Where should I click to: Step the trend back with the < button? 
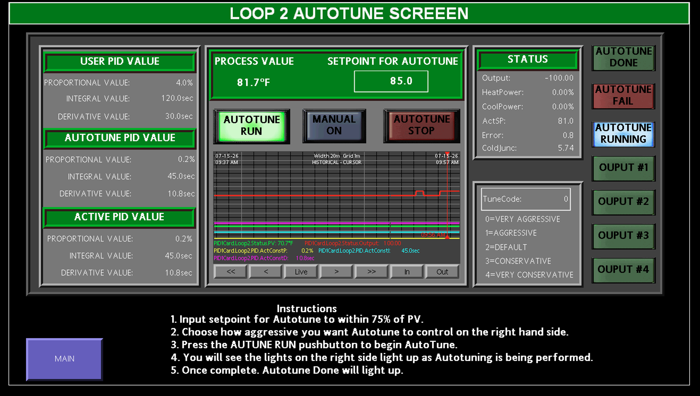pos(266,271)
